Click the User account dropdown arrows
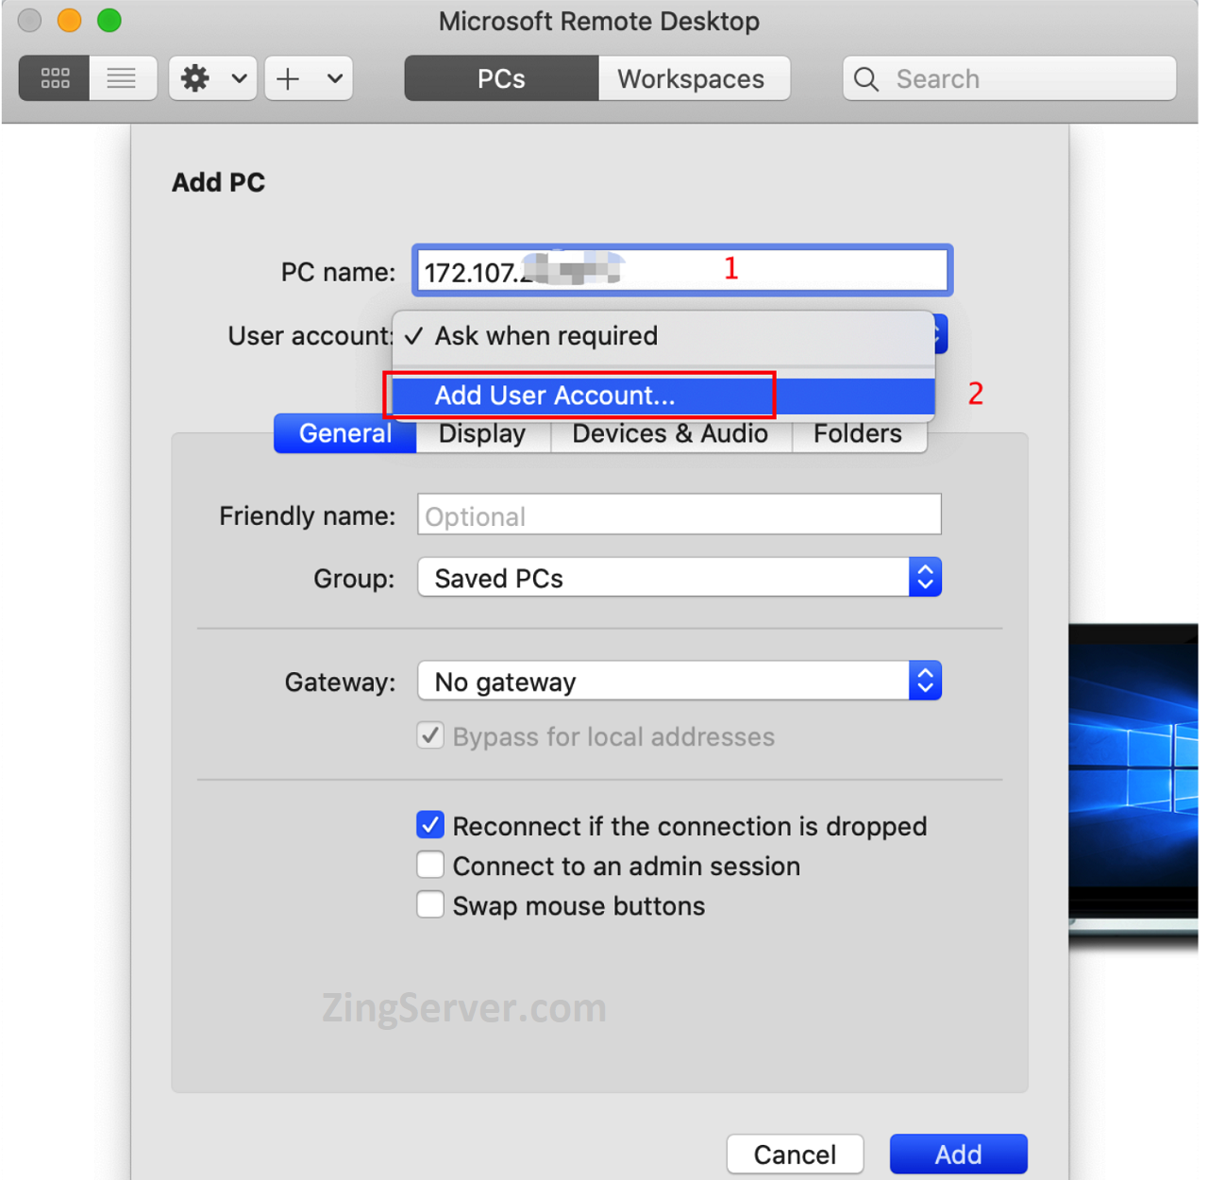This screenshot has width=1208, height=1180. (x=940, y=334)
